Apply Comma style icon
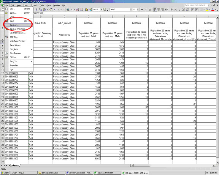This screenshot has height=175, width=219. click(179, 9)
